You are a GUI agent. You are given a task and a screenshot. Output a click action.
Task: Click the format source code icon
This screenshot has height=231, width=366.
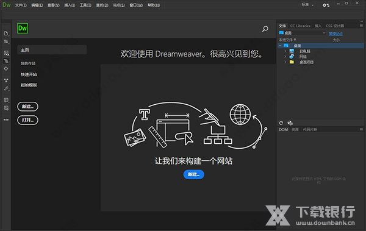tap(6, 88)
